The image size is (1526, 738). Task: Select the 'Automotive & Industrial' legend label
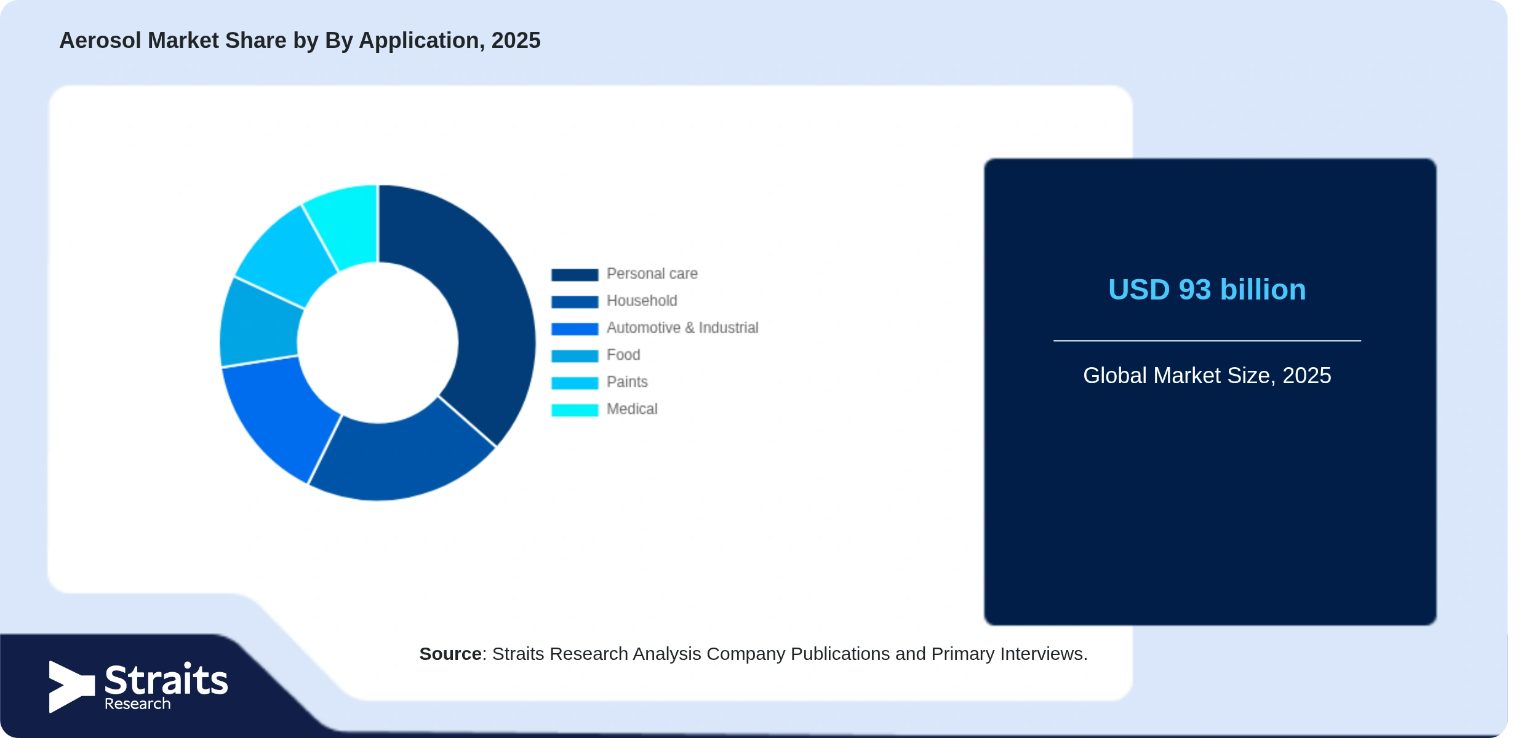pos(682,328)
